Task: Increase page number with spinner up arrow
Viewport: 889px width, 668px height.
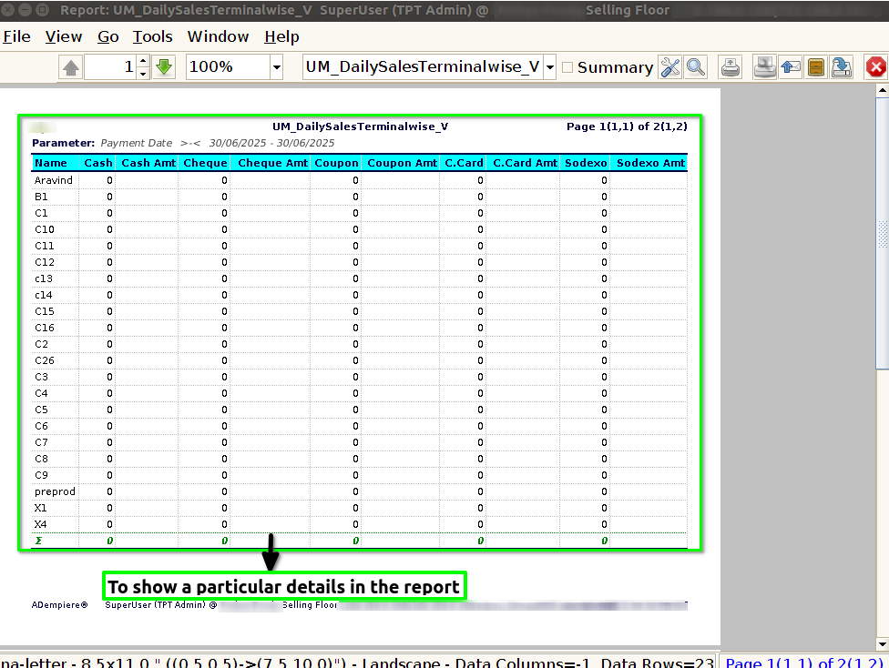Action: point(143,61)
